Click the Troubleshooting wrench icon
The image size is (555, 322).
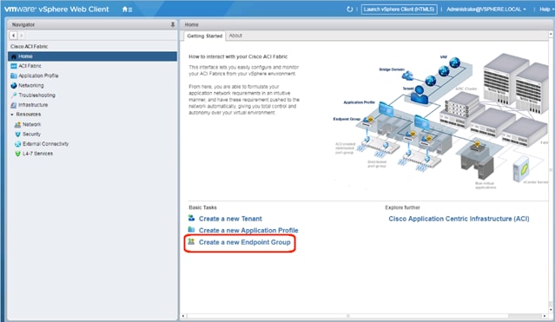pyautogui.click(x=13, y=95)
